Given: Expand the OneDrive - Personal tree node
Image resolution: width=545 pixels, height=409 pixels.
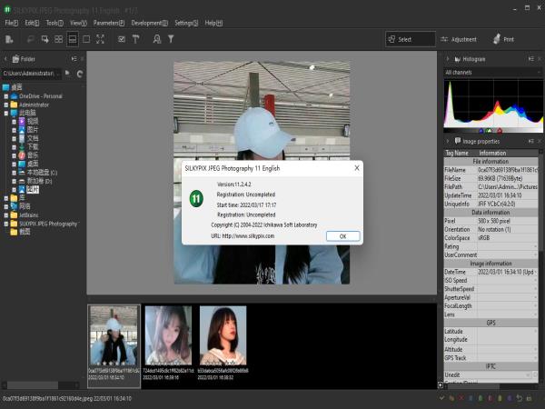Looking at the screenshot, I should (6, 96).
